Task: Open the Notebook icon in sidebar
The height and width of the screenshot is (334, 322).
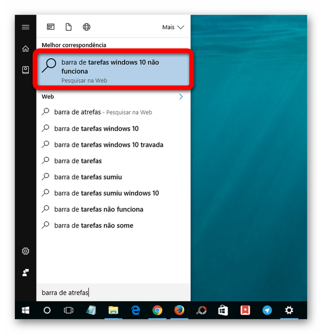Action: pyautogui.click(x=26, y=70)
